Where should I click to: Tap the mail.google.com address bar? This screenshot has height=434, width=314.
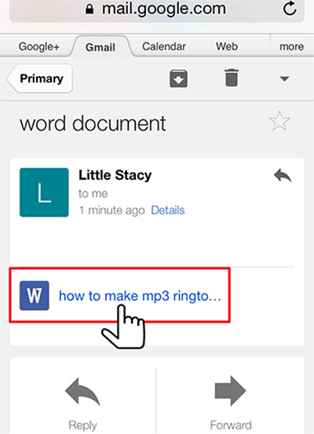(157, 9)
